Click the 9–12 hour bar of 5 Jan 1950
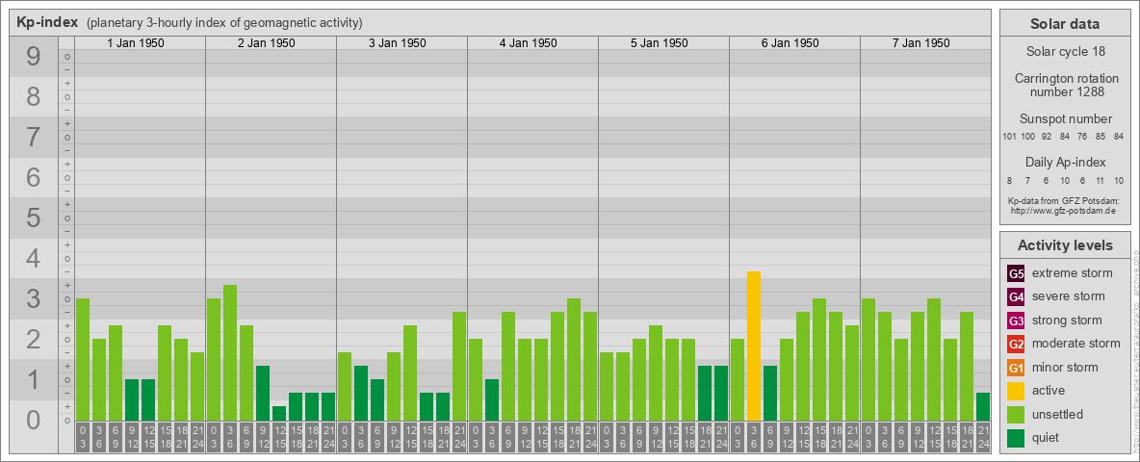 coord(656,373)
